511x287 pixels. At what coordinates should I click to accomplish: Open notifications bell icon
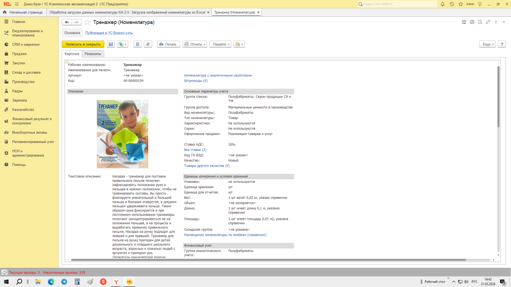[x=443, y=4]
